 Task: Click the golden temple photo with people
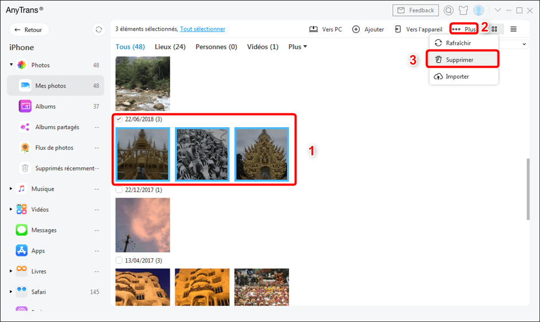[143, 154]
